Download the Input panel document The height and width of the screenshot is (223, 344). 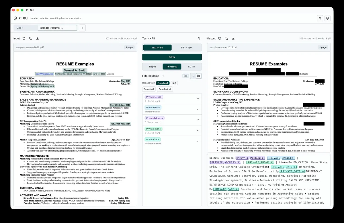coord(38,38)
